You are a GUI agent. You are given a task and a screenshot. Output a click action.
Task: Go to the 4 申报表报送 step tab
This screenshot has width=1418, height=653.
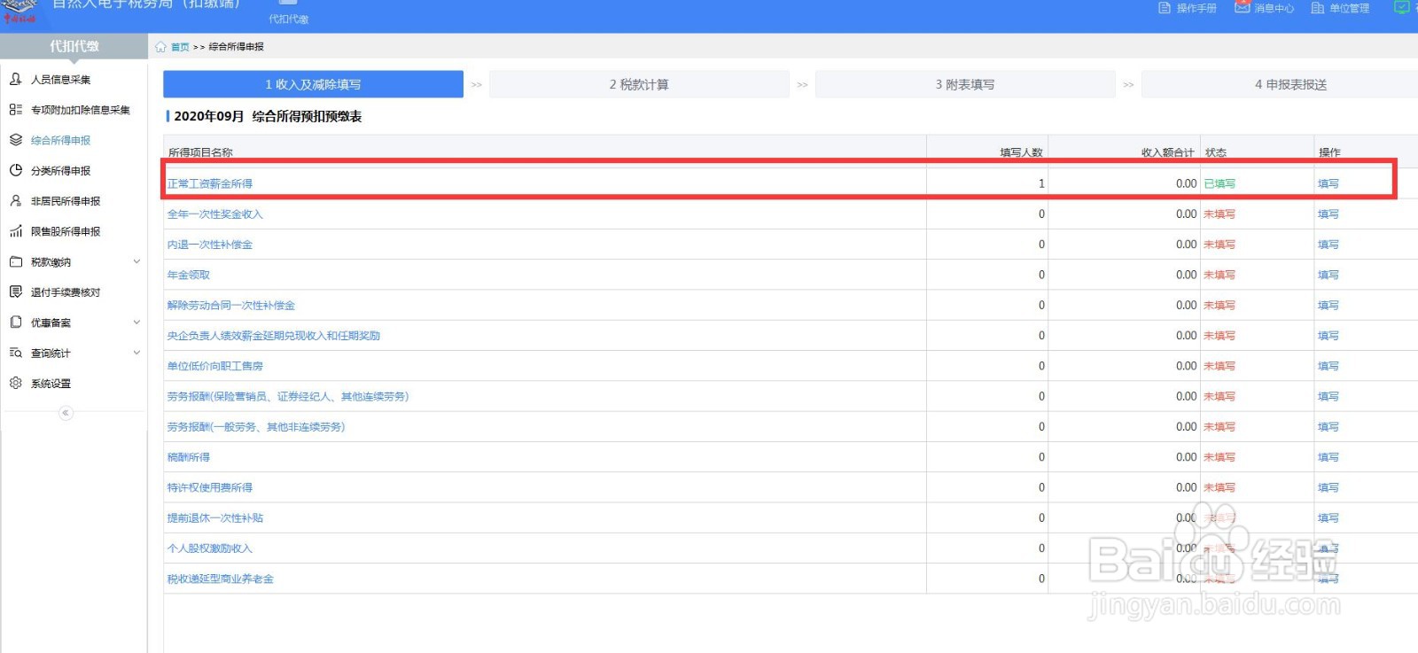click(1290, 84)
